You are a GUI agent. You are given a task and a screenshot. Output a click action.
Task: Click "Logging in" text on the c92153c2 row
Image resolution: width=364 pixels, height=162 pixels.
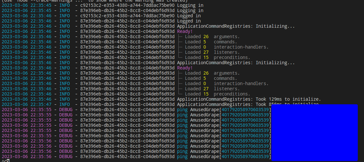click(x=190, y=5)
